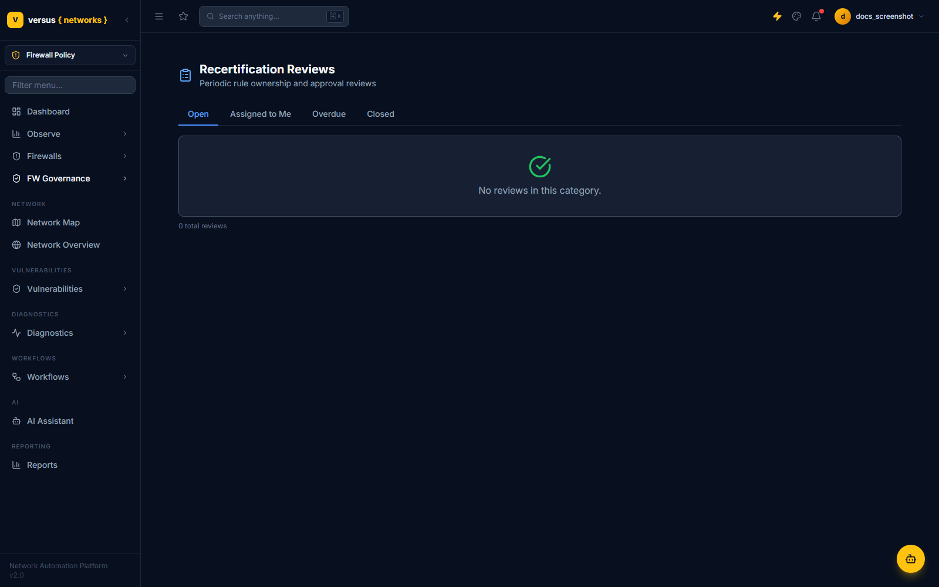Click the globe icon beside Network Overview
Screen dimensions: 939x587
pos(16,245)
